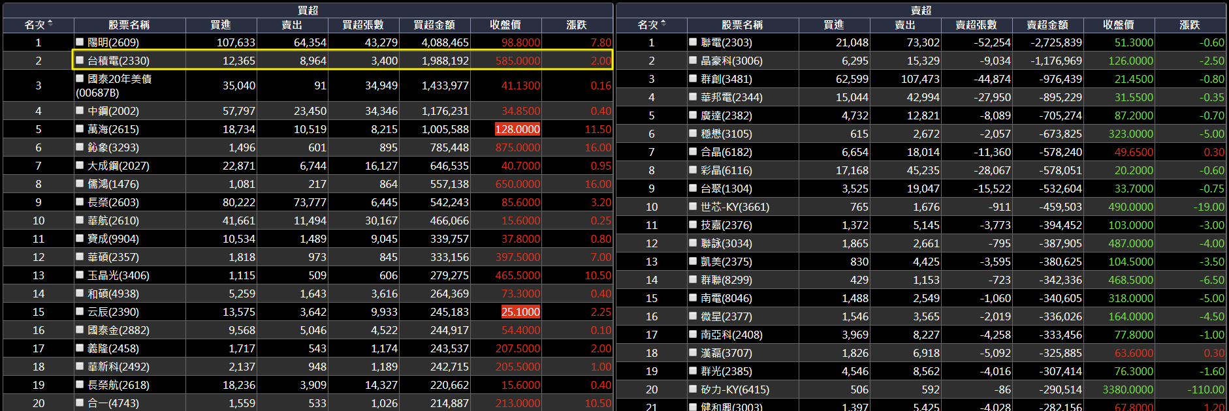Image resolution: width=1229 pixels, height=411 pixels.
Task: Select the 穩懋(3105) checkbox
Action: [693, 133]
